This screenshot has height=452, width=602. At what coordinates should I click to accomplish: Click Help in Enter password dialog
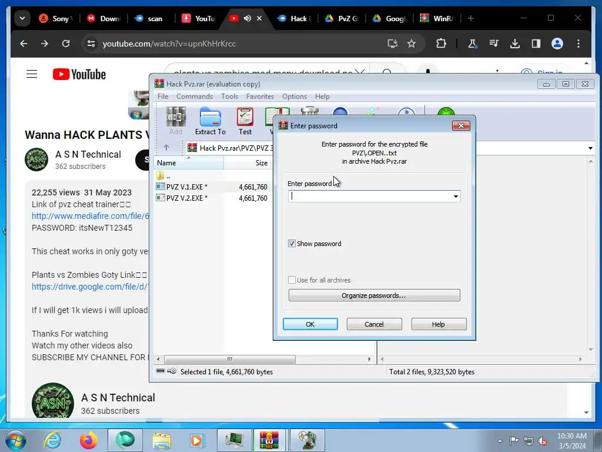click(439, 324)
